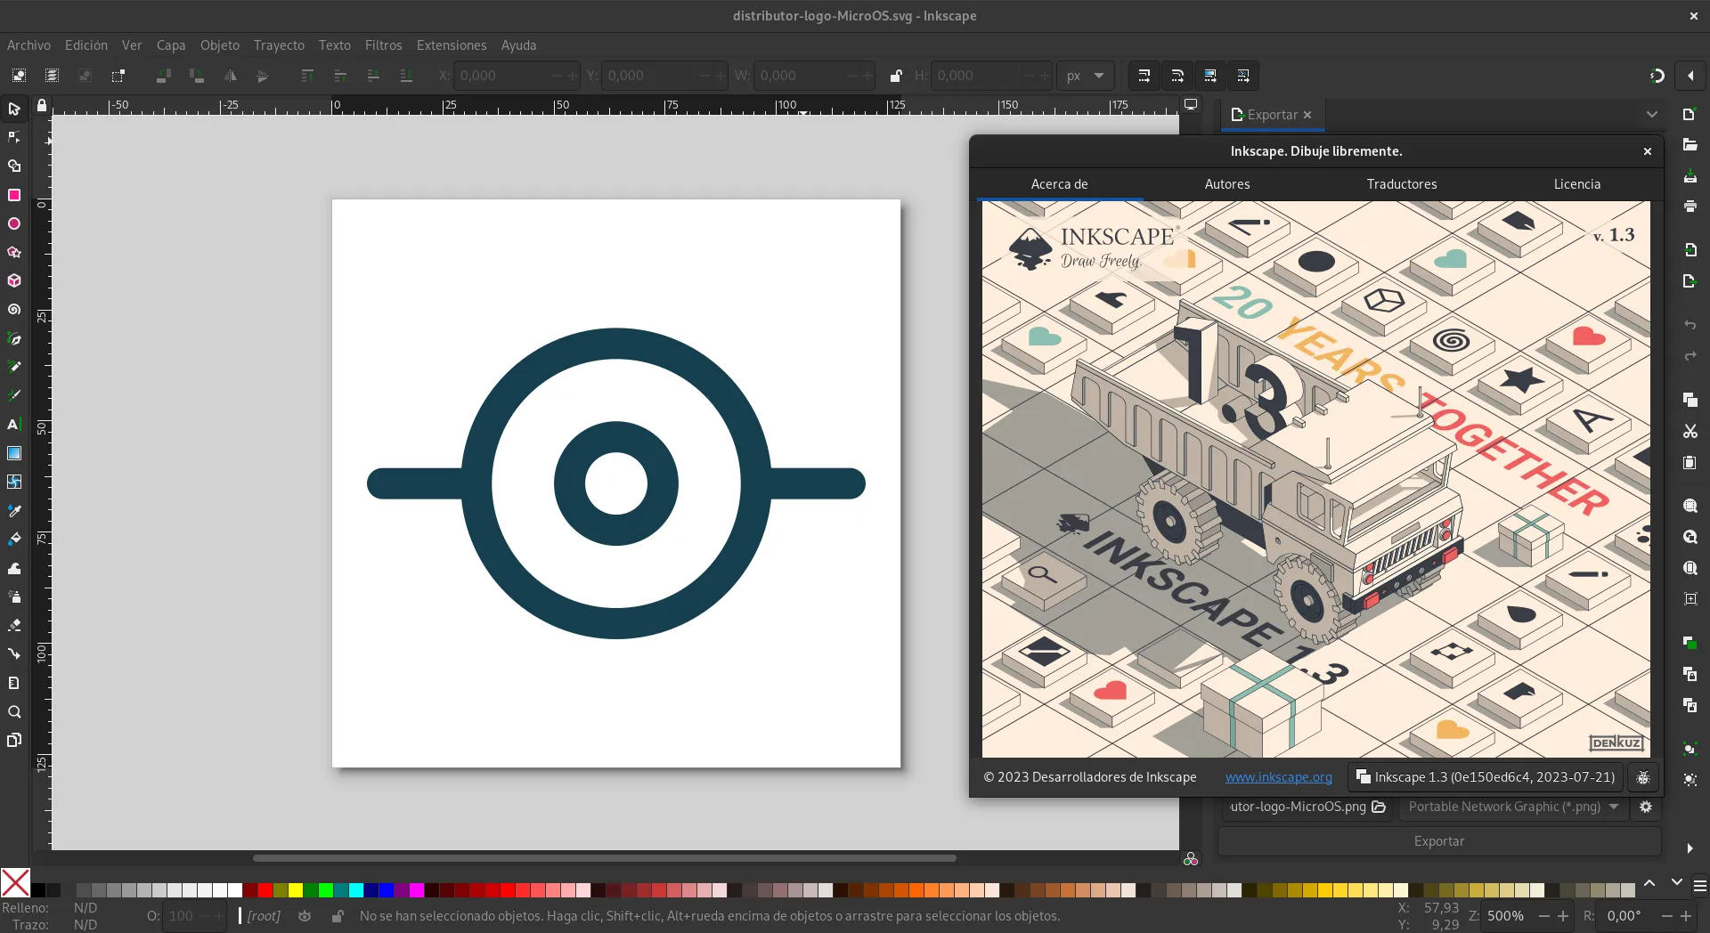
Task: Select the Tweak tool
Action: pos(14,568)
